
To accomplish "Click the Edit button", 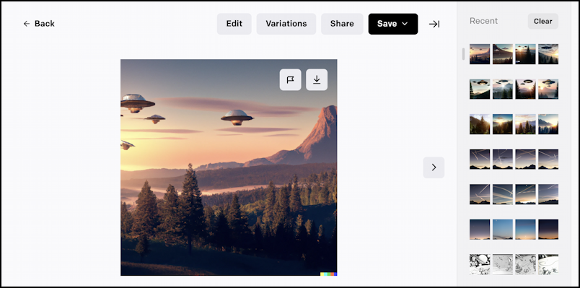I will tap(234, 24).
